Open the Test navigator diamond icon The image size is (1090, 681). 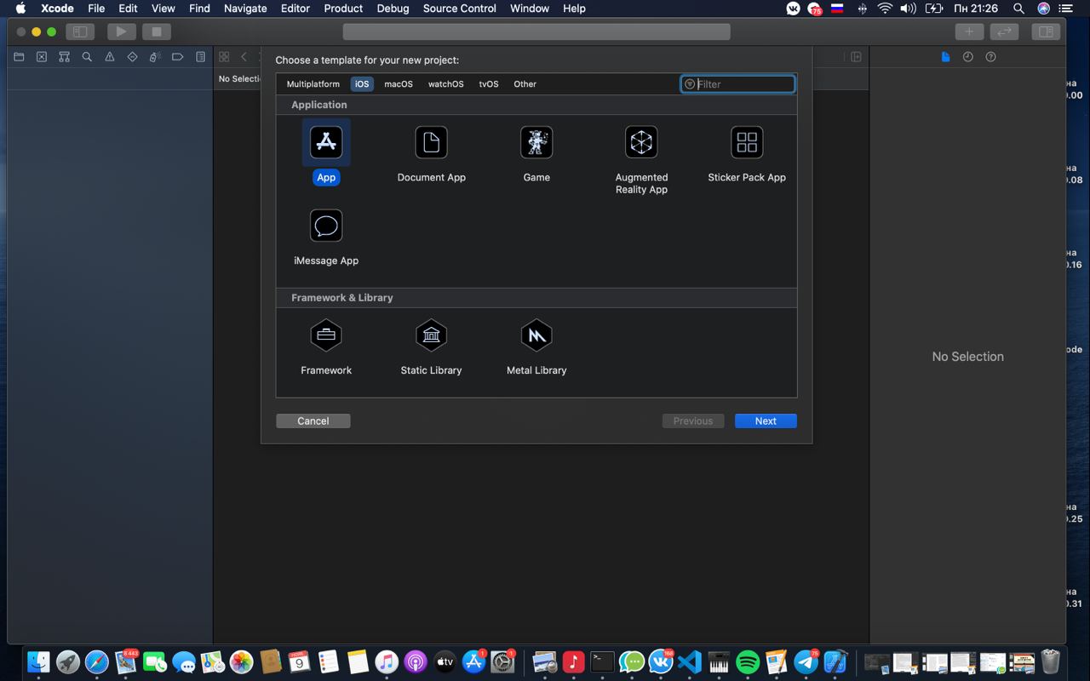tap(132, 57)
